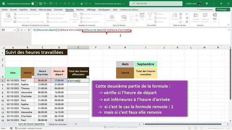
Task: Click the Redo arrow icon
Action: click(51, 4)
